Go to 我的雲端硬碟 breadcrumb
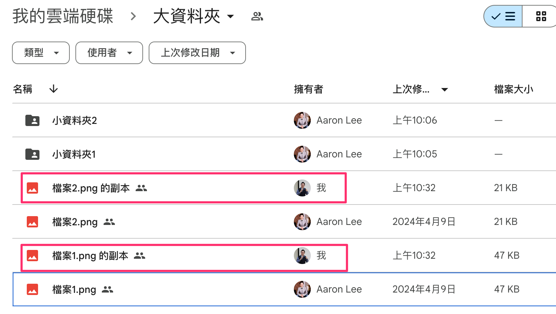 pyautogui.click(x=63, y=16)
